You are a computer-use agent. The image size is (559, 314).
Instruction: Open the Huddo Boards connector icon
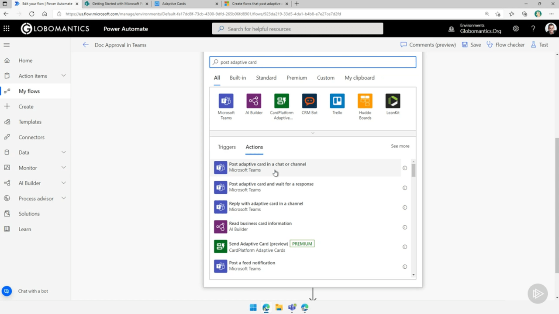point(365,101)
